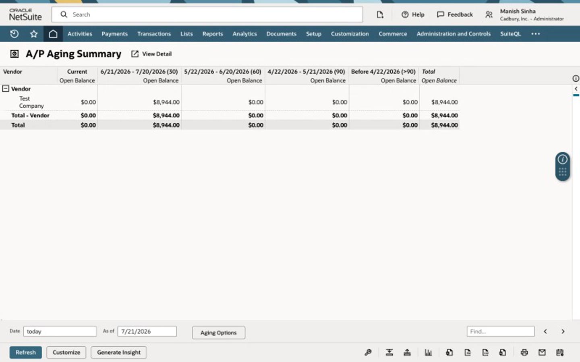Open the Aging Options button
The image size is (580, 362).
218,333
